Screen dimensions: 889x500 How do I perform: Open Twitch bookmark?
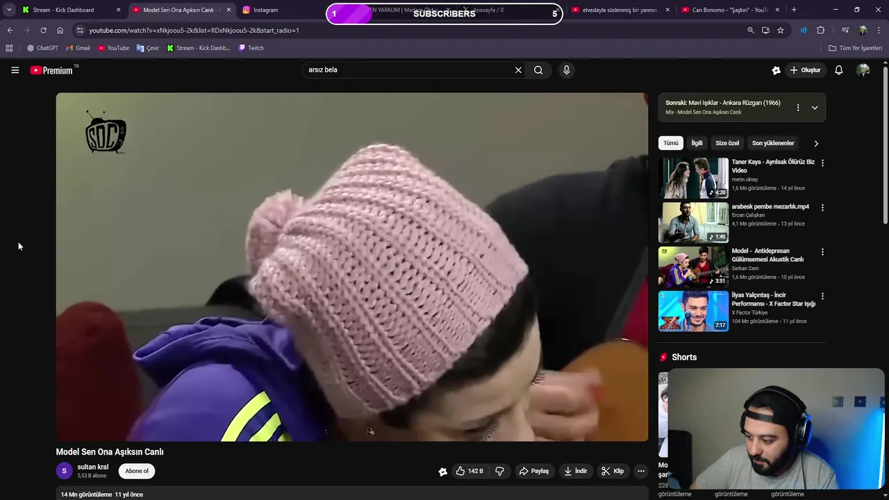click(x=251, y=48)
